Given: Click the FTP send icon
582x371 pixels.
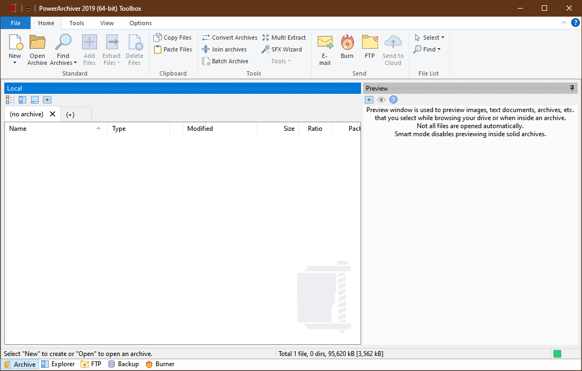Looking at the screenshot, I should pos(370,42).
